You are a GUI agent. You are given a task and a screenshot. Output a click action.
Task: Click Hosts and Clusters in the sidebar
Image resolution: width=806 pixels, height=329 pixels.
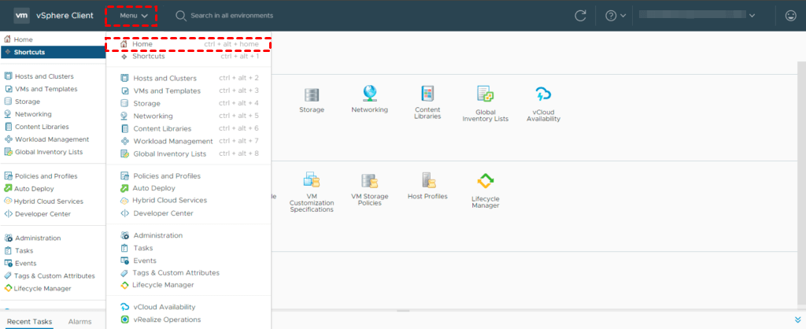tap(53, 76)
